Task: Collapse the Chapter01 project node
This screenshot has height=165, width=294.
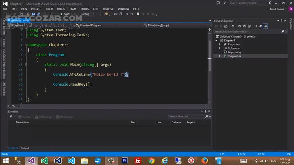Action: point(217,40)
